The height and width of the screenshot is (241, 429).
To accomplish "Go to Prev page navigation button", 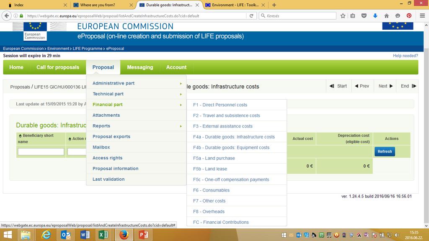I will tap(362, 86).
